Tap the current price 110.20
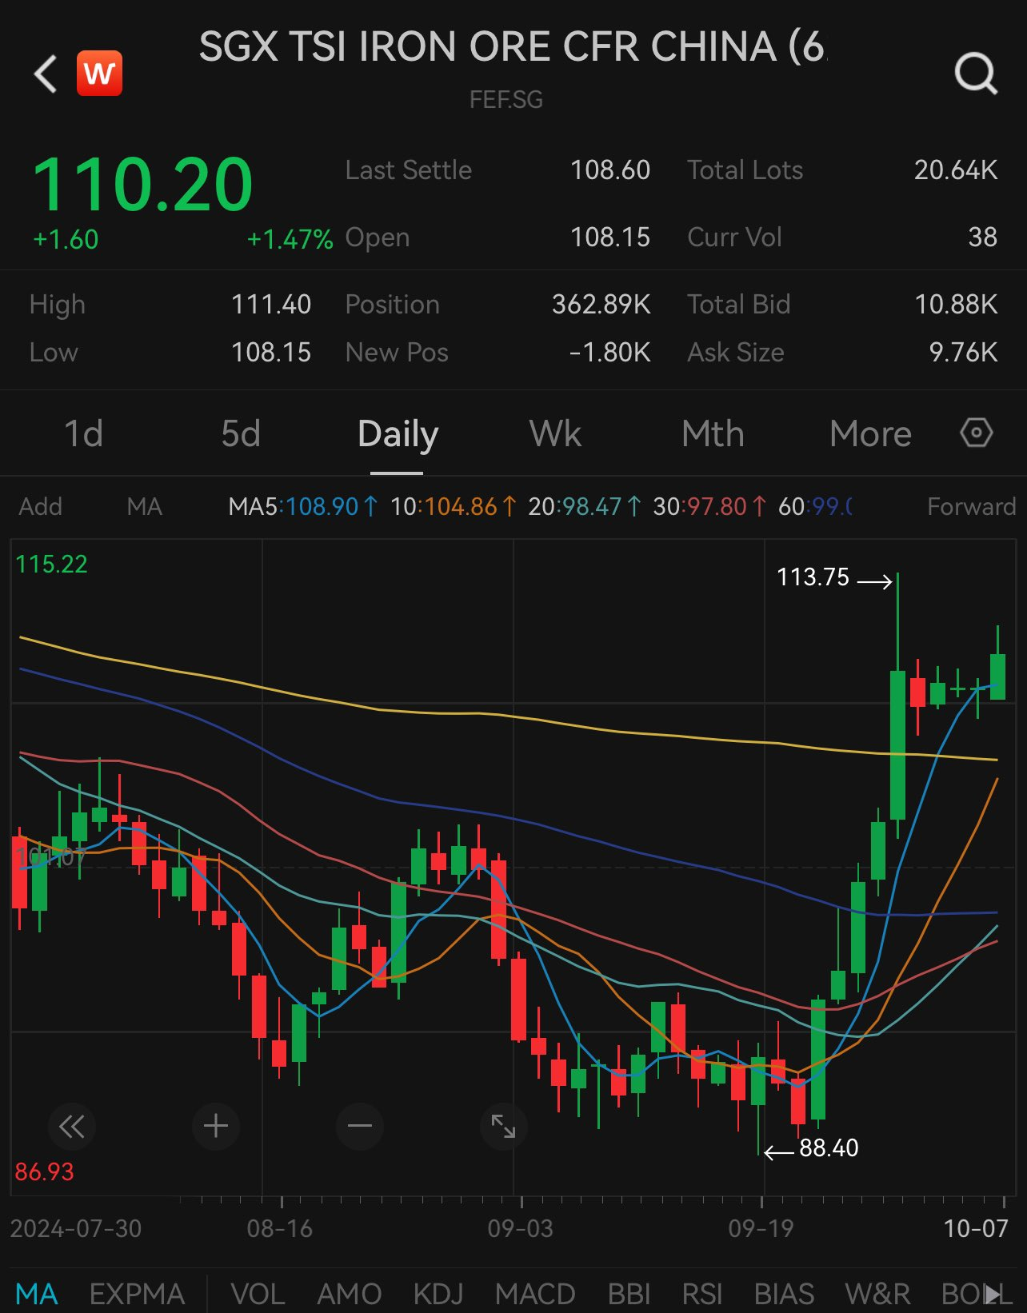Screen dimensions: 1027x1313 pos(142,185)
